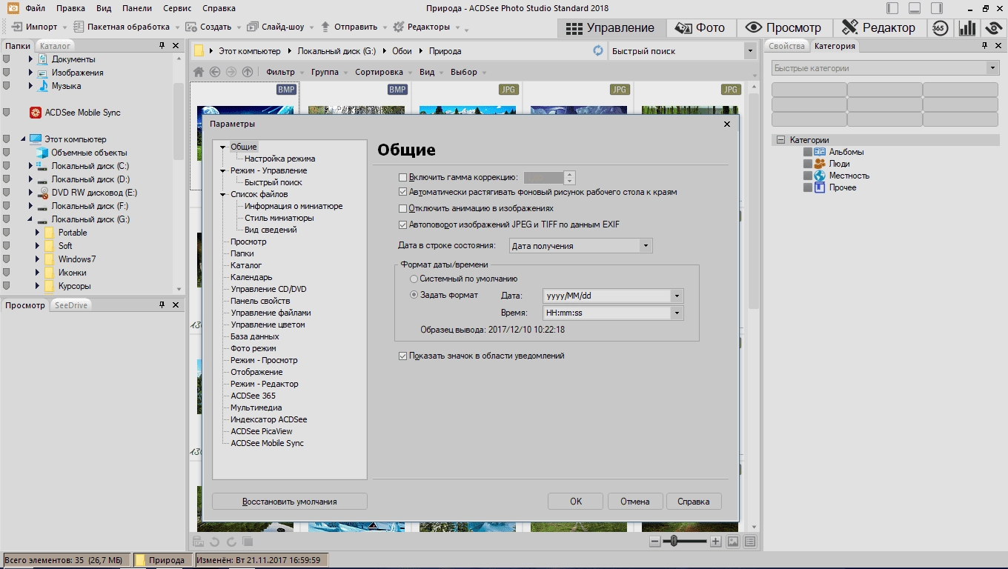
Task: Adjust the thumbnail size slider
Action: pyautogui.click(x=673, y=542)
